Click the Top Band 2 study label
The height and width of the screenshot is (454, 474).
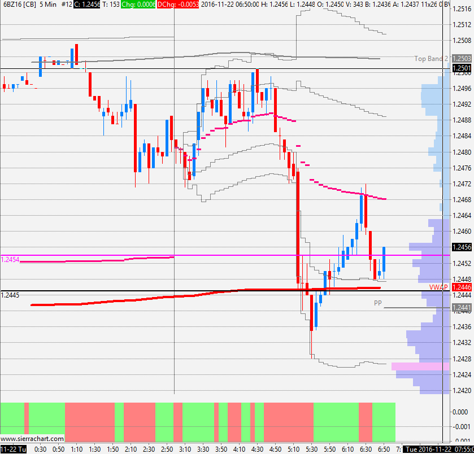pyautogui.click(x=431, y=59)
